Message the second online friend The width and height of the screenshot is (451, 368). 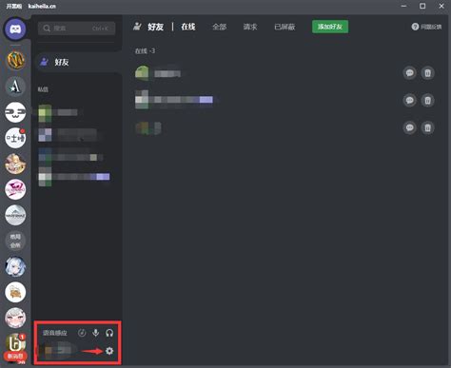[x=410, y=101]
